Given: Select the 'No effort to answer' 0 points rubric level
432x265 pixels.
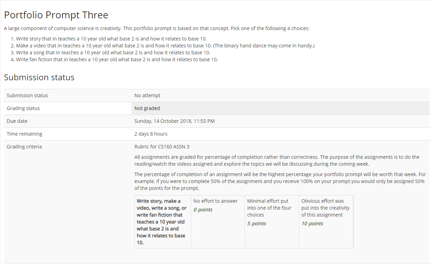Looking at the screenshot, I should [x=218, y=222].
